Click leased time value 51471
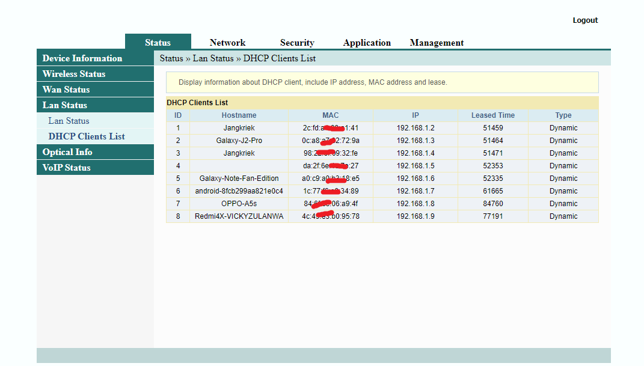The image size is (644, 366). (x=493, y=153)
